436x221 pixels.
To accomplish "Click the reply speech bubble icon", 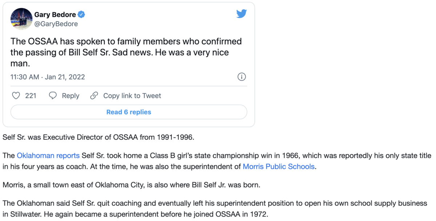I will pos(53,96).
